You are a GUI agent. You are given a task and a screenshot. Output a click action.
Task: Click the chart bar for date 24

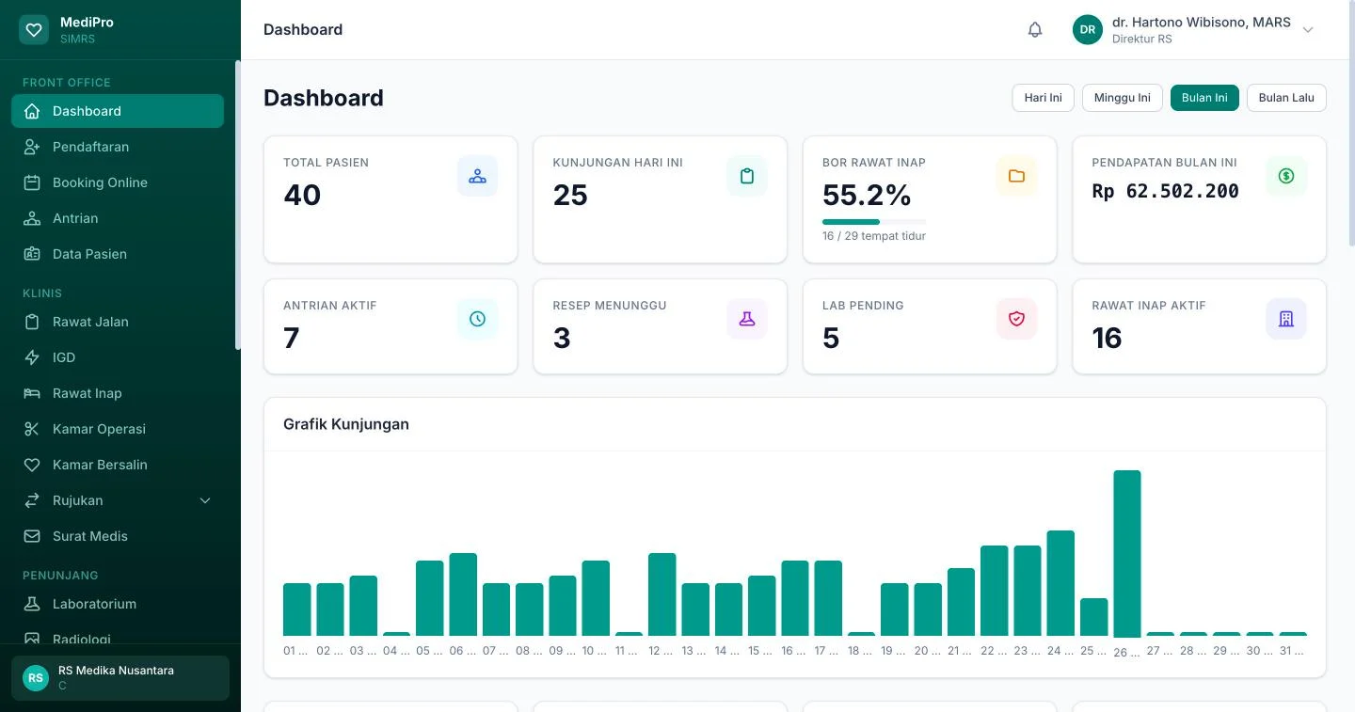pyautogui.click(x=1060, y=583)
